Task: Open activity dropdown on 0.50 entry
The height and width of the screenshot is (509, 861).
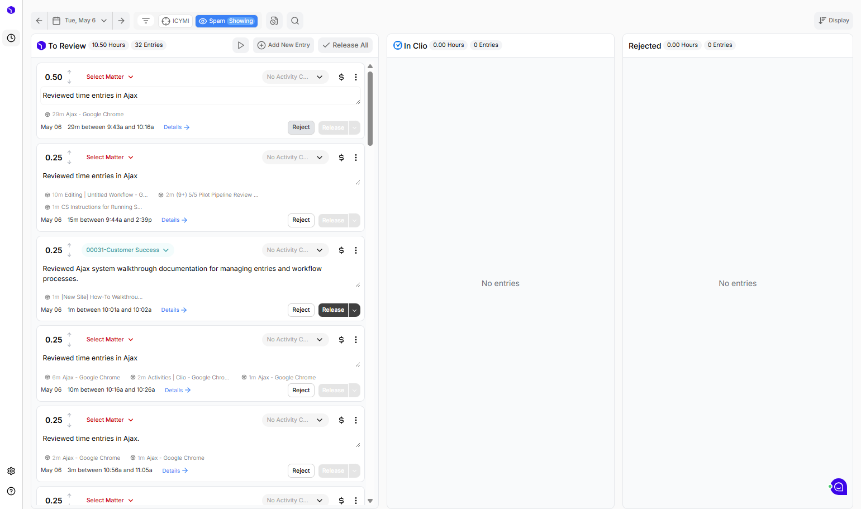Action: [295, 77]
